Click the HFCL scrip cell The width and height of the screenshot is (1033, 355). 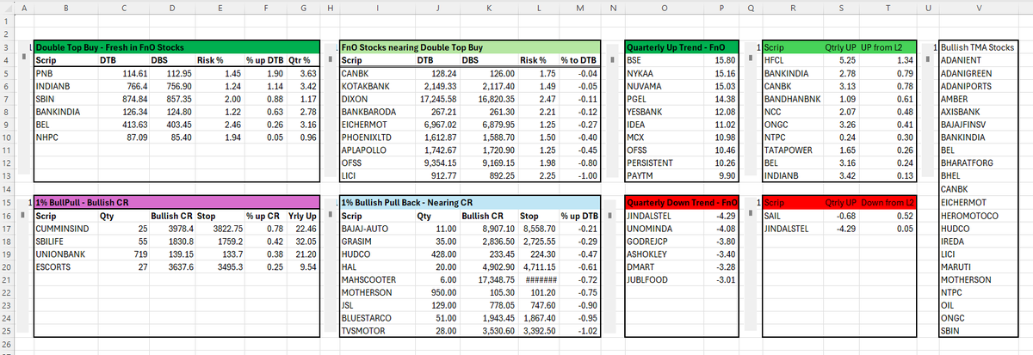791,62
